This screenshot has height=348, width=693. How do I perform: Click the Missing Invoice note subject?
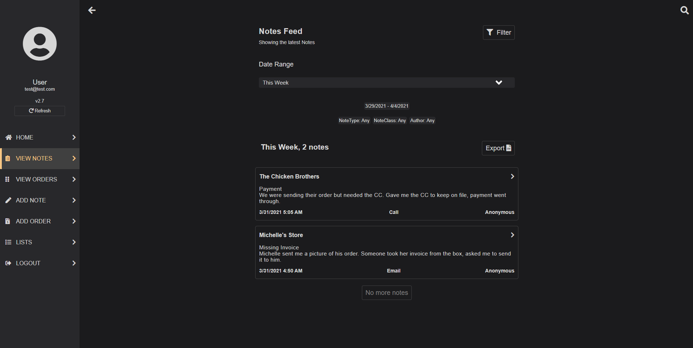pos(279,248)
